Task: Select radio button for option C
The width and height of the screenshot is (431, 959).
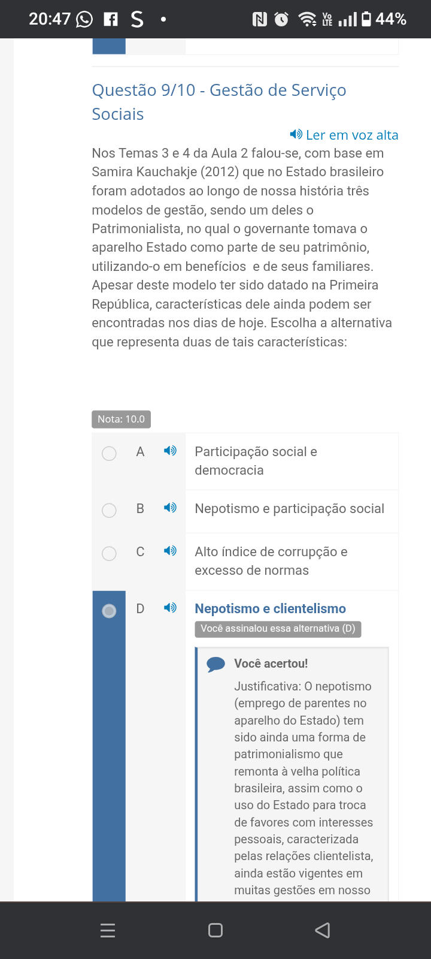Action: (109, 553)
